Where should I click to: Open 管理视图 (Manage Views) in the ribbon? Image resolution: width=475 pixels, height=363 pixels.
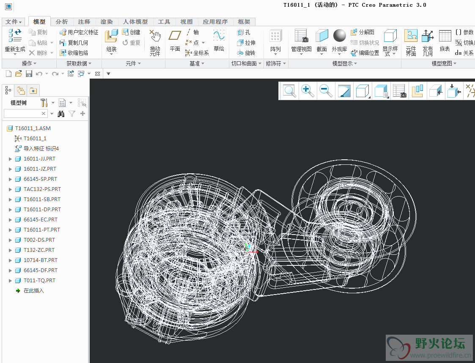[302, 42]
